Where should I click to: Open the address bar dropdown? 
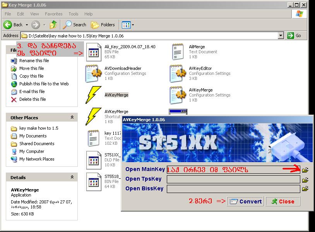coord(281,36)
